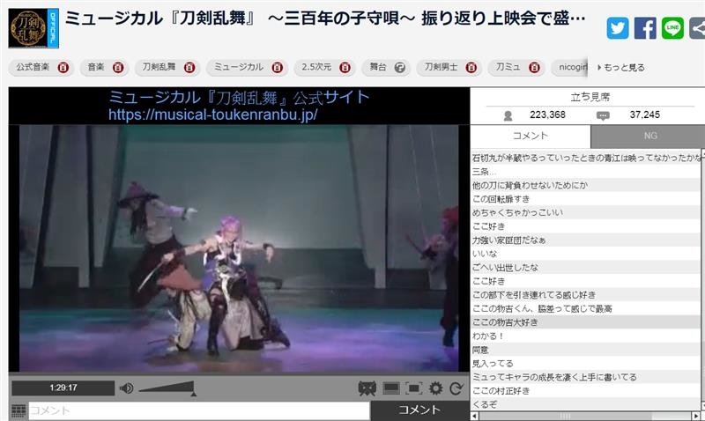Open dictionary icon next to ミュージカル tag

click(278, 68)
